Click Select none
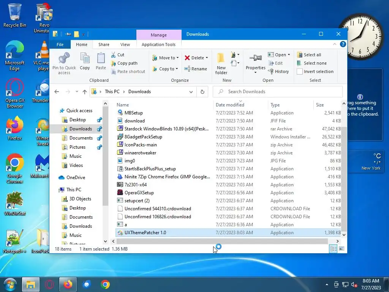This screenshot has height=292, width=389. click(x=312, y=63)
